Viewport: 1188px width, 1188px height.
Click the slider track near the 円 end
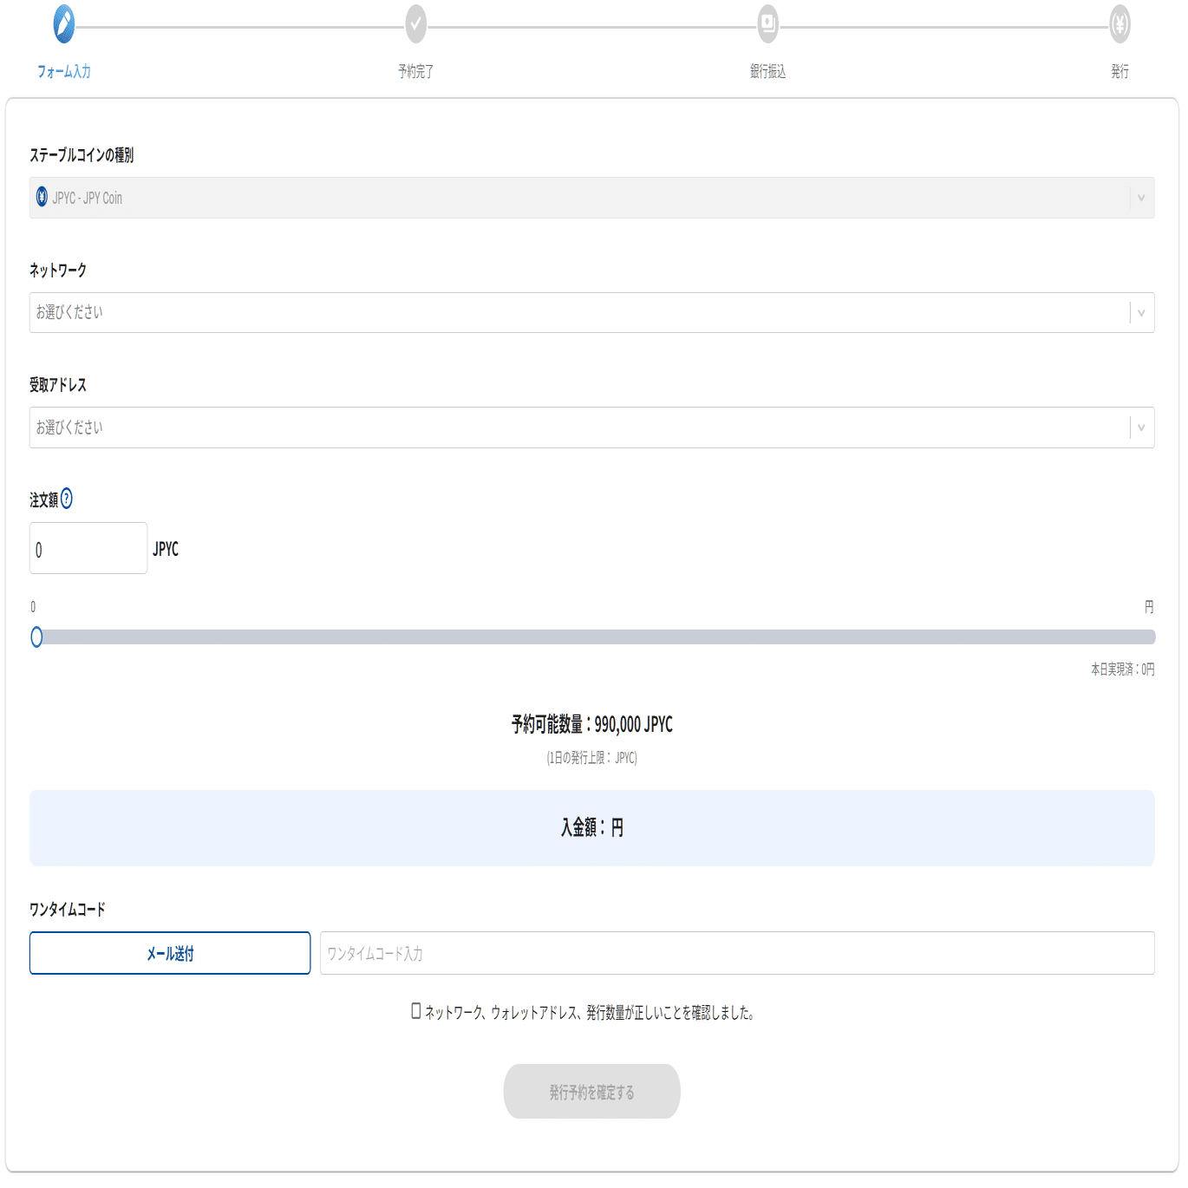[x=1127, y=637]
